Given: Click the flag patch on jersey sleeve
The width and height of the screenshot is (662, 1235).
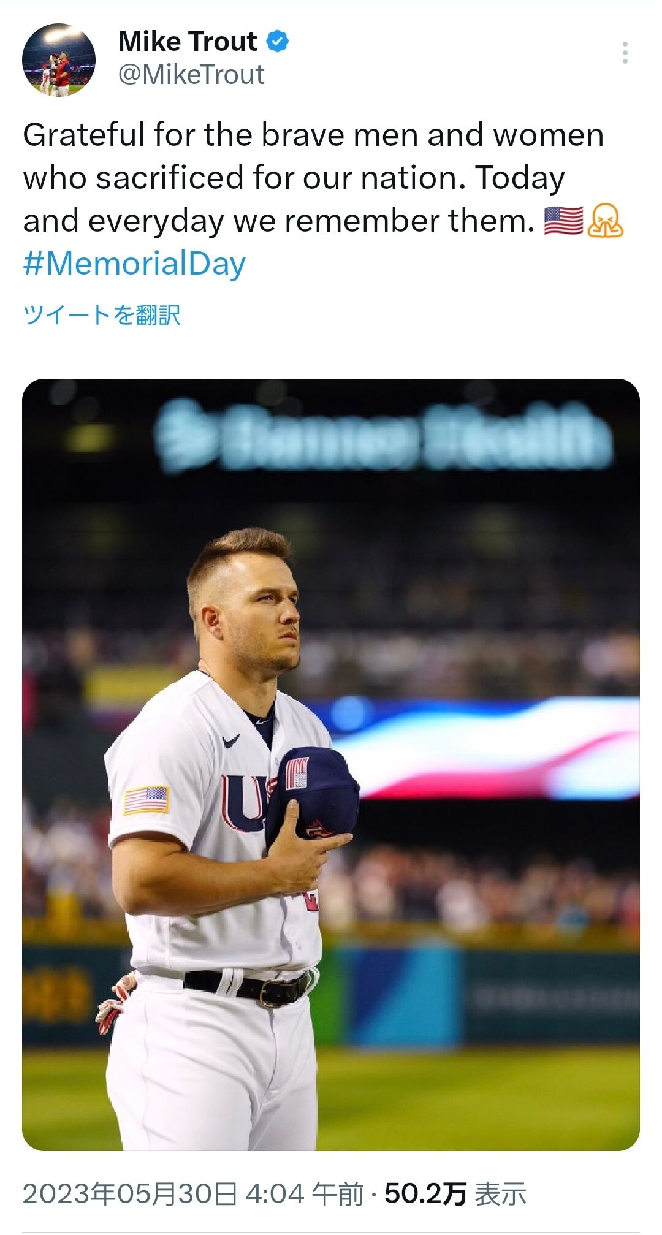Looking at the screenshot, I should tap(146, 799).
